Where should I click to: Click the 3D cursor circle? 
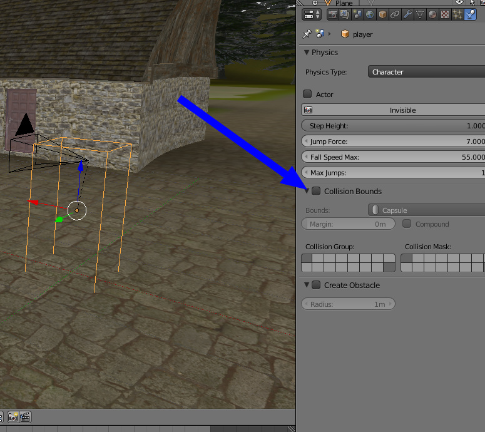(77, 210)
